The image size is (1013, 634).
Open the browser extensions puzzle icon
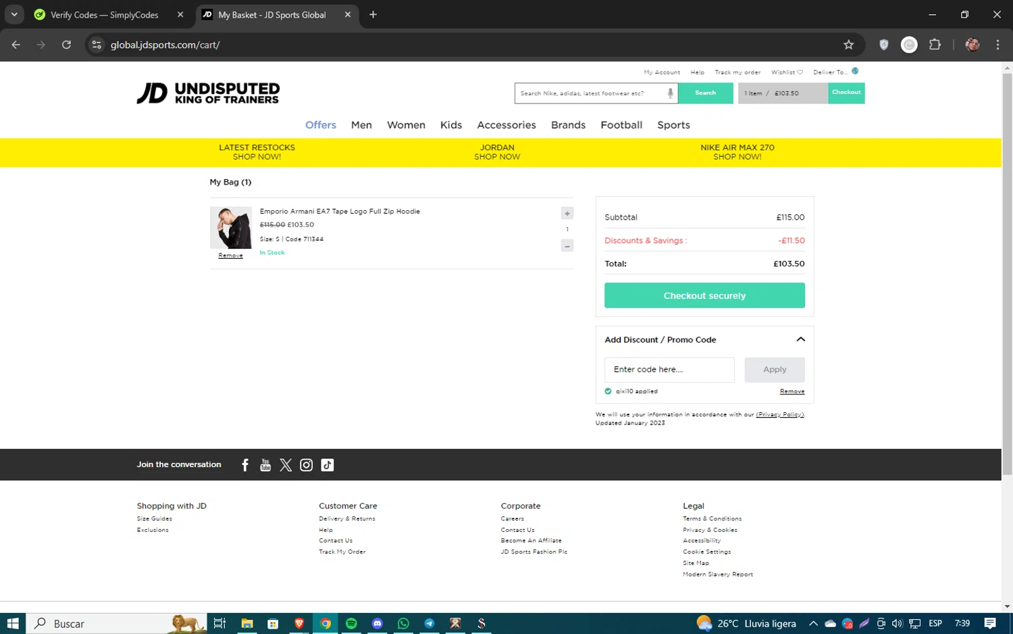(935, 45)
